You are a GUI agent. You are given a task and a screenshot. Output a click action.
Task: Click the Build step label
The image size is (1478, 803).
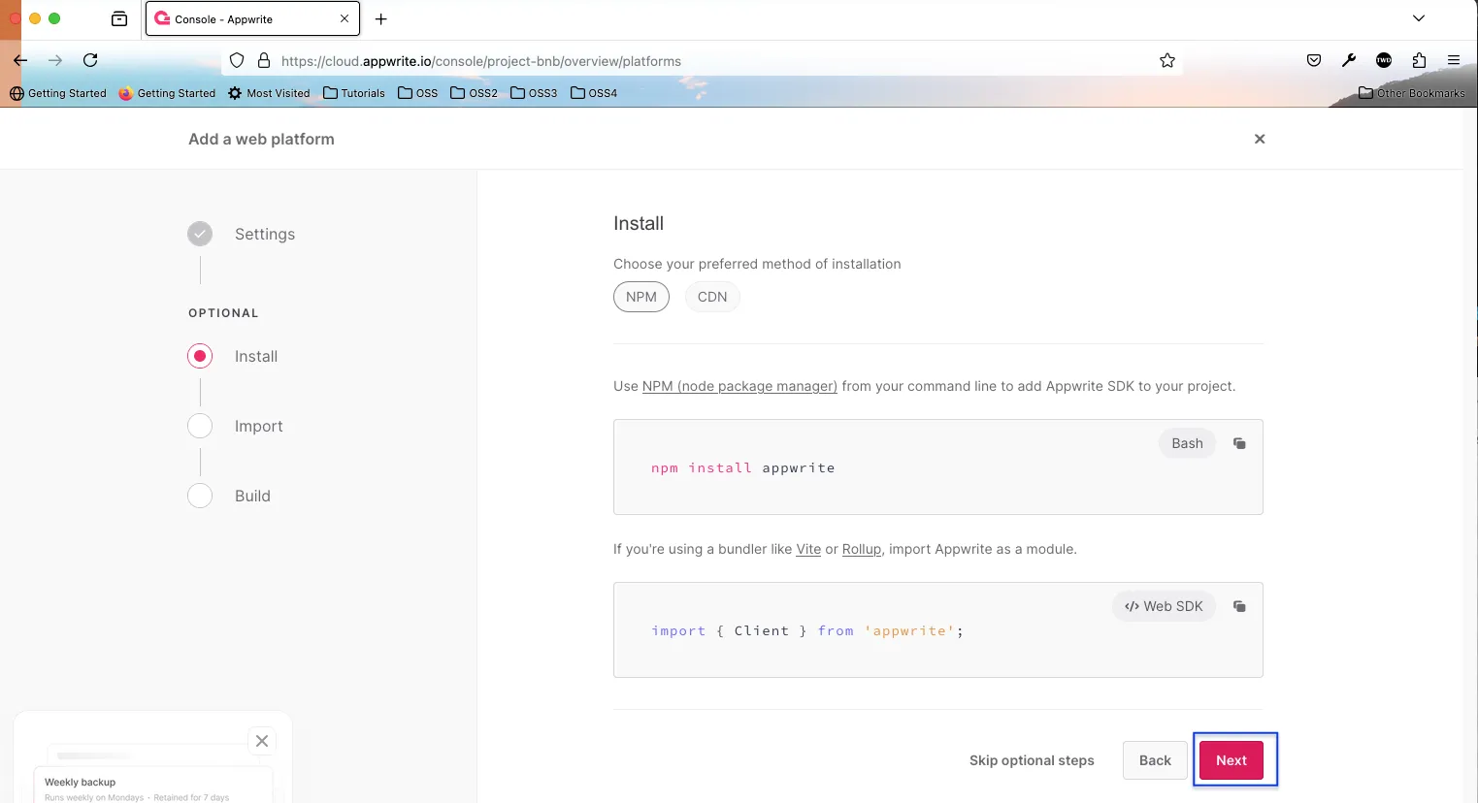point(252,496)
